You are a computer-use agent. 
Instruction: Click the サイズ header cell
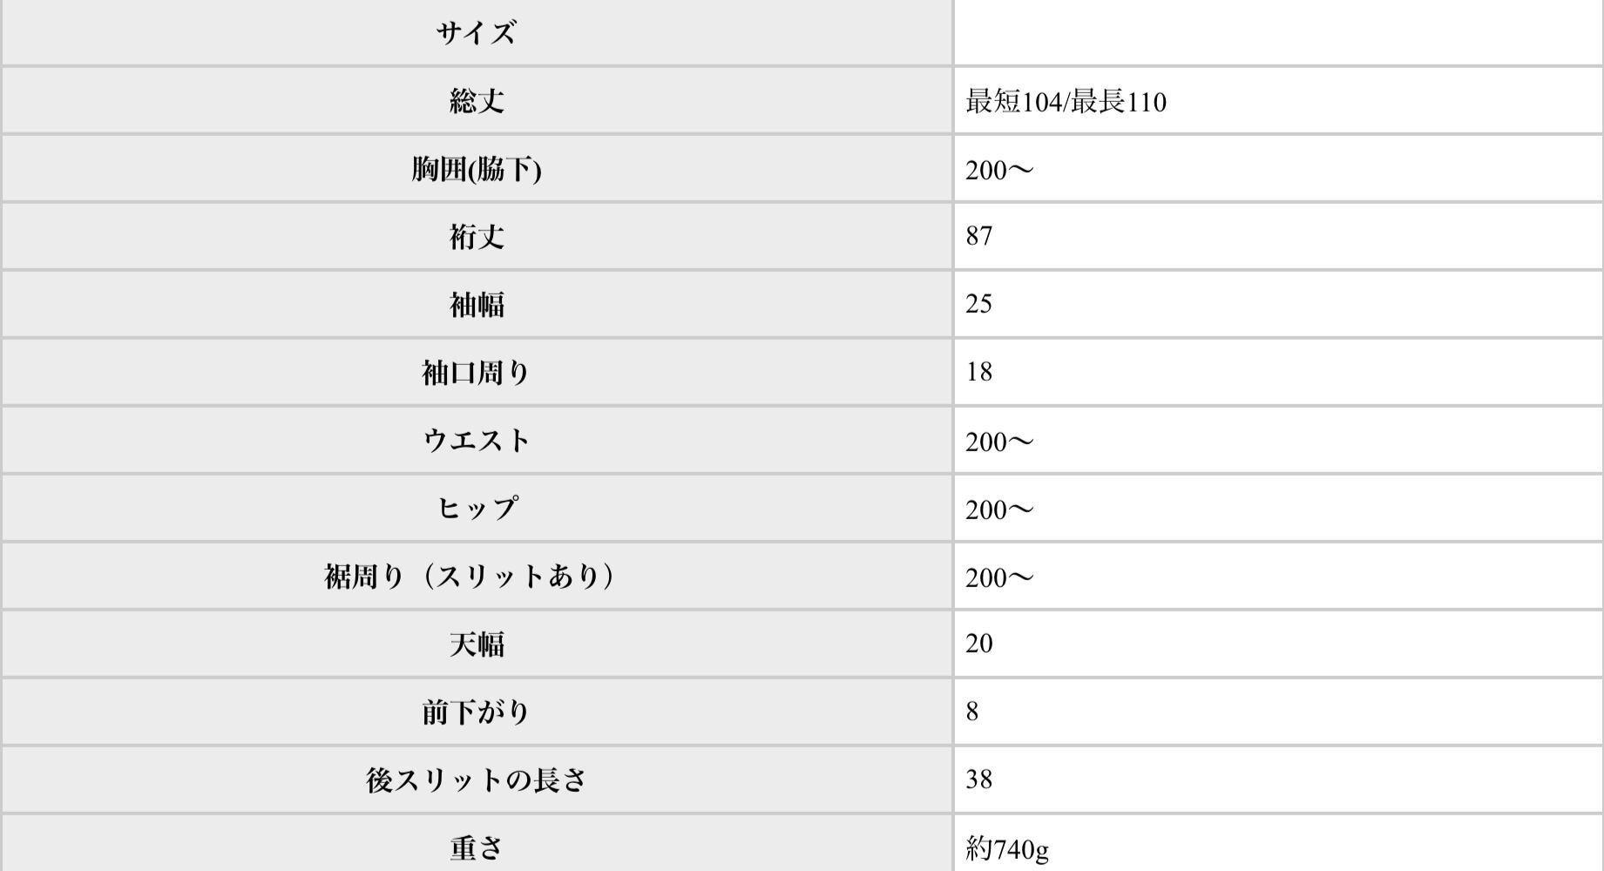[x=476, y=34]
